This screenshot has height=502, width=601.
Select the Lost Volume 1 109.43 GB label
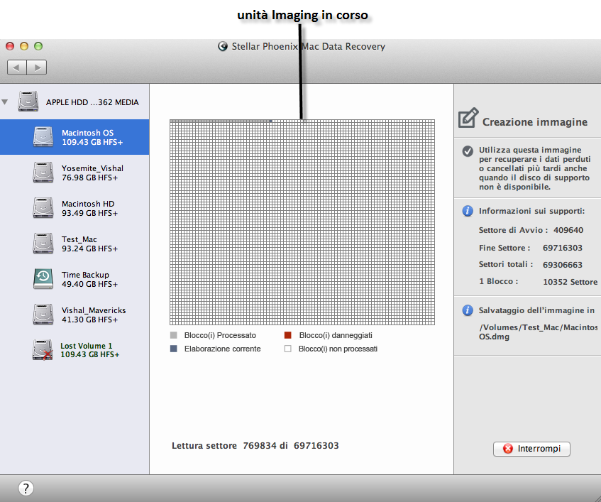click(89, 350)
